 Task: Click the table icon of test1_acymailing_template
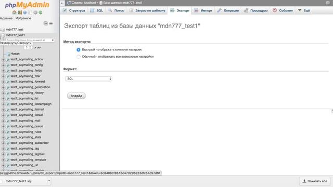pos(8,160)
